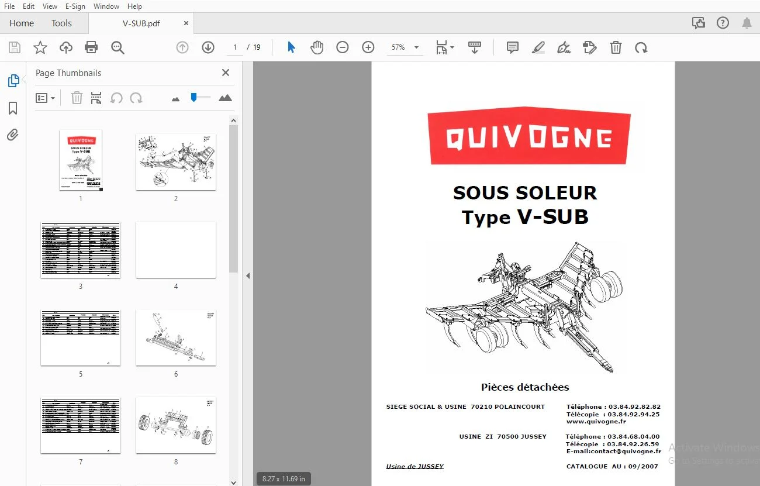Zoom in with the plus icon
This screenshot has width=760, height=486.
(x=368, y=47)
